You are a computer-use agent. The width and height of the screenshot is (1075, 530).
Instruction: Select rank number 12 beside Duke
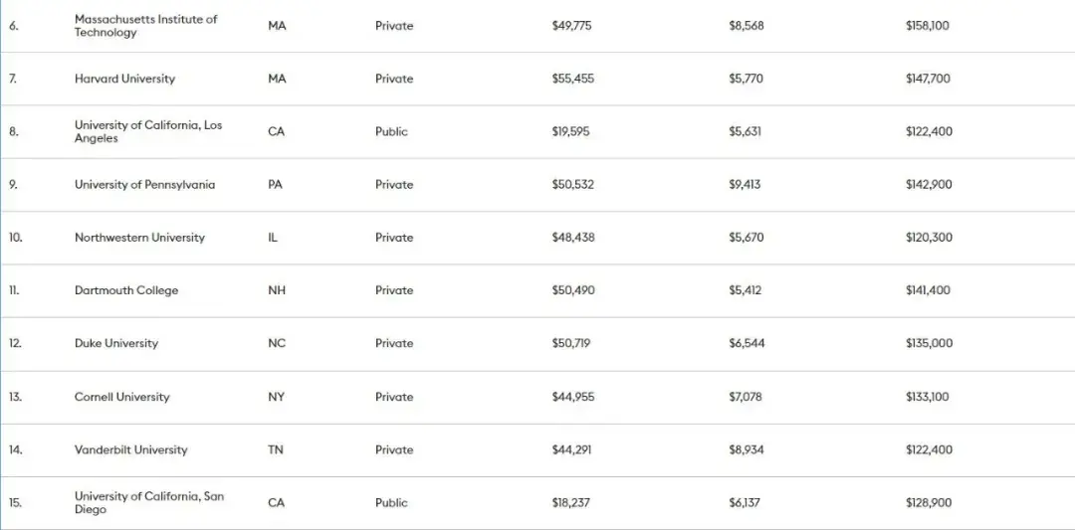pos(15,343)
